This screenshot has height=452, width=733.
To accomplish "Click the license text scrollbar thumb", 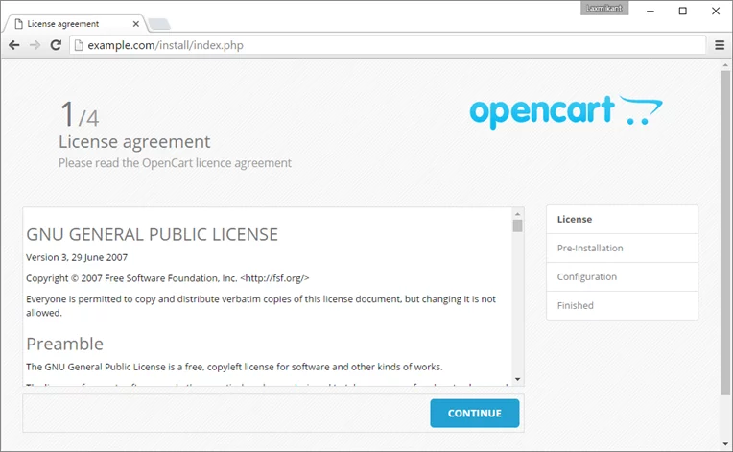I will [517, 226].
